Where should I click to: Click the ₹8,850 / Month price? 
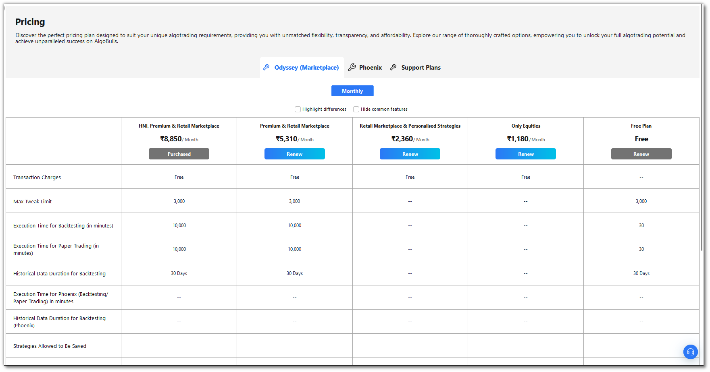tap(179, 139)
